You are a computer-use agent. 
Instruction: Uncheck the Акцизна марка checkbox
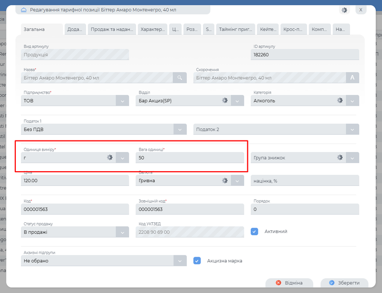197,261
